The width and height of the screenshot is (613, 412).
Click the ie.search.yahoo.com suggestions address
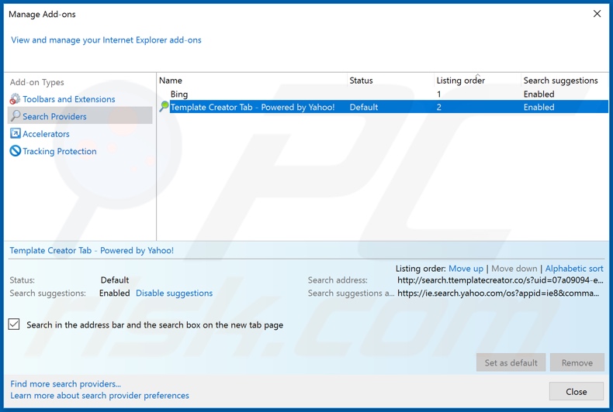pos(498,293)
